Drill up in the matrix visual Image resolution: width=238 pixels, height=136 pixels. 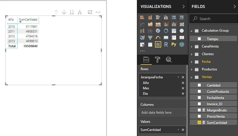coord(56,12)
